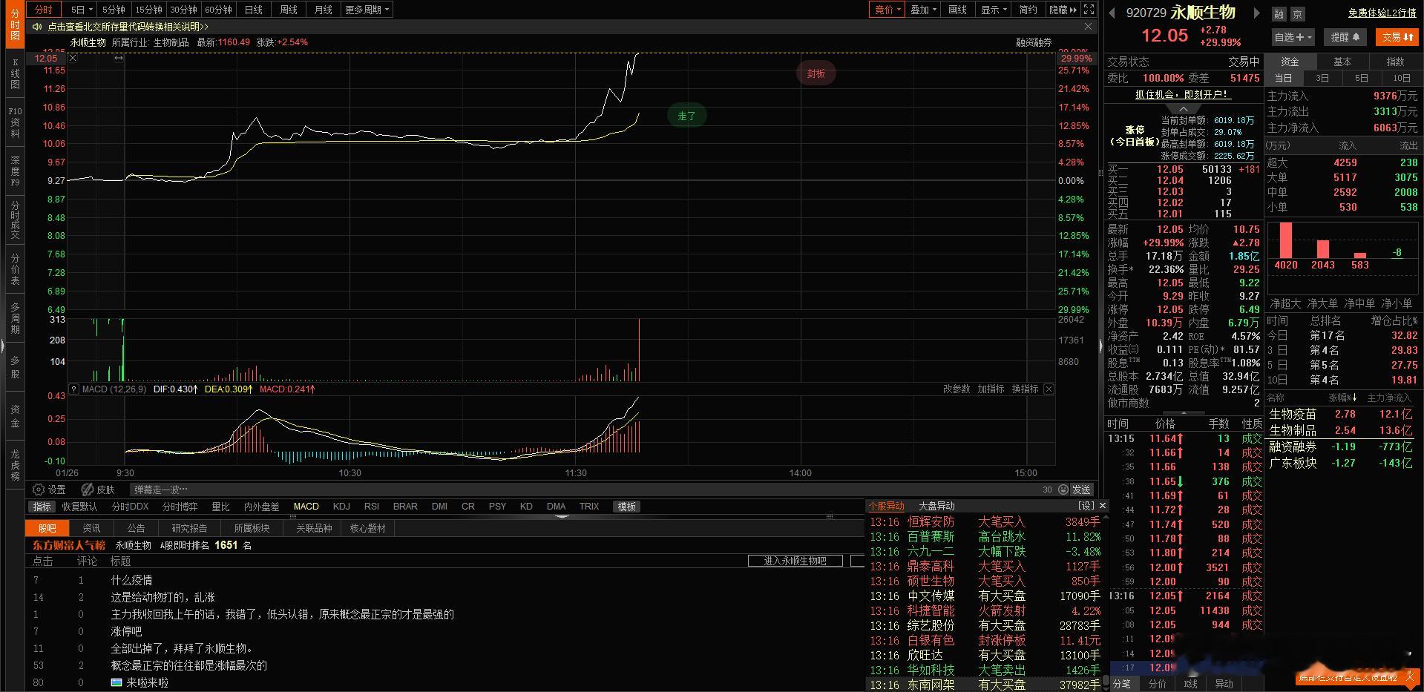Click the horizontal expand arrows on chart
Viewport: 1424px width, 692px height.
pos(118,58)
